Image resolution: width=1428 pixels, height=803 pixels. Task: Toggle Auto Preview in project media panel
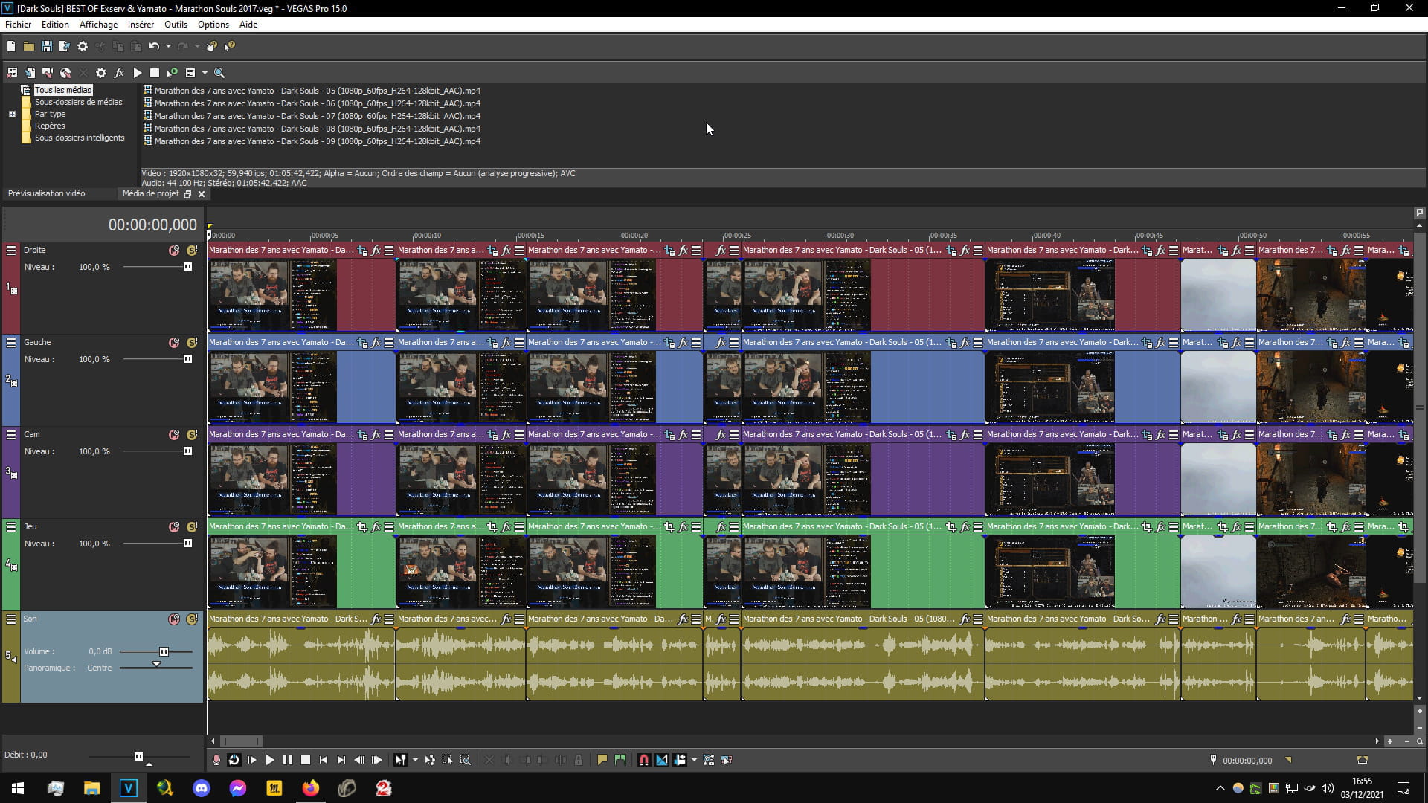(173, 73)
